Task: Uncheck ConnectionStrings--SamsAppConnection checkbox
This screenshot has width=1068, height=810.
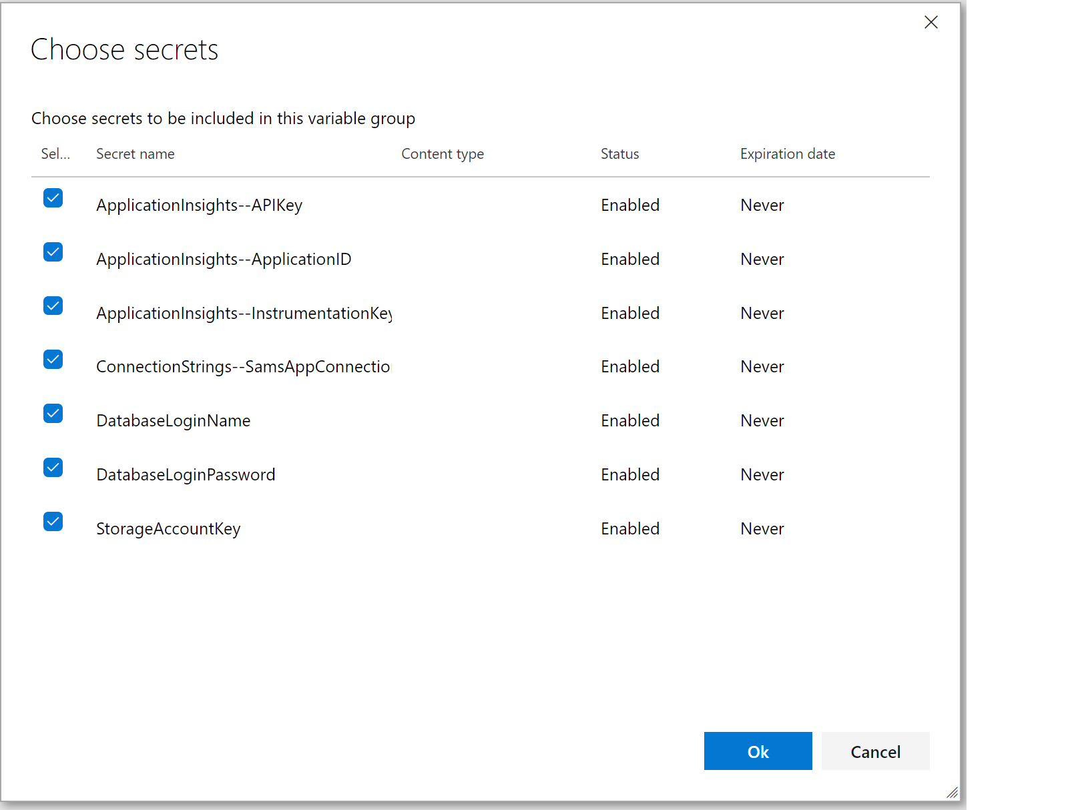Action: pos(53,360)
